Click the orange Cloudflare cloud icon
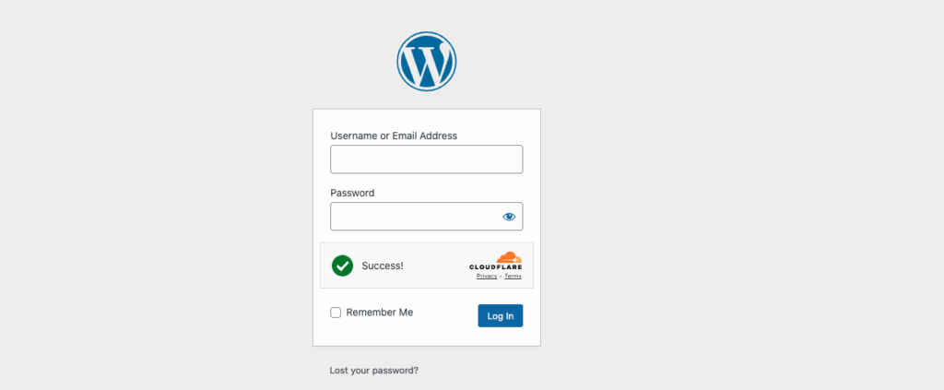The width and height of the screenshot is (944, 390). (x=509, y=257)
